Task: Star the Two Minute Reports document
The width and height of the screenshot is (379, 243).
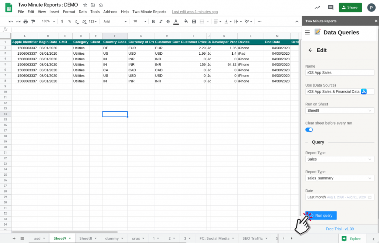Action: pyautogui.click(x=85, y=5)
